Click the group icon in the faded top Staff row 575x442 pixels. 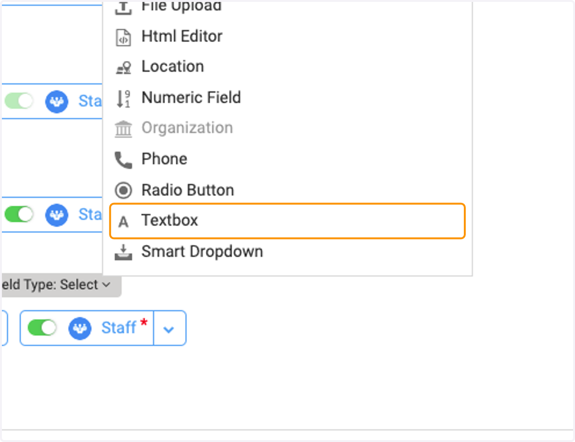57,101
